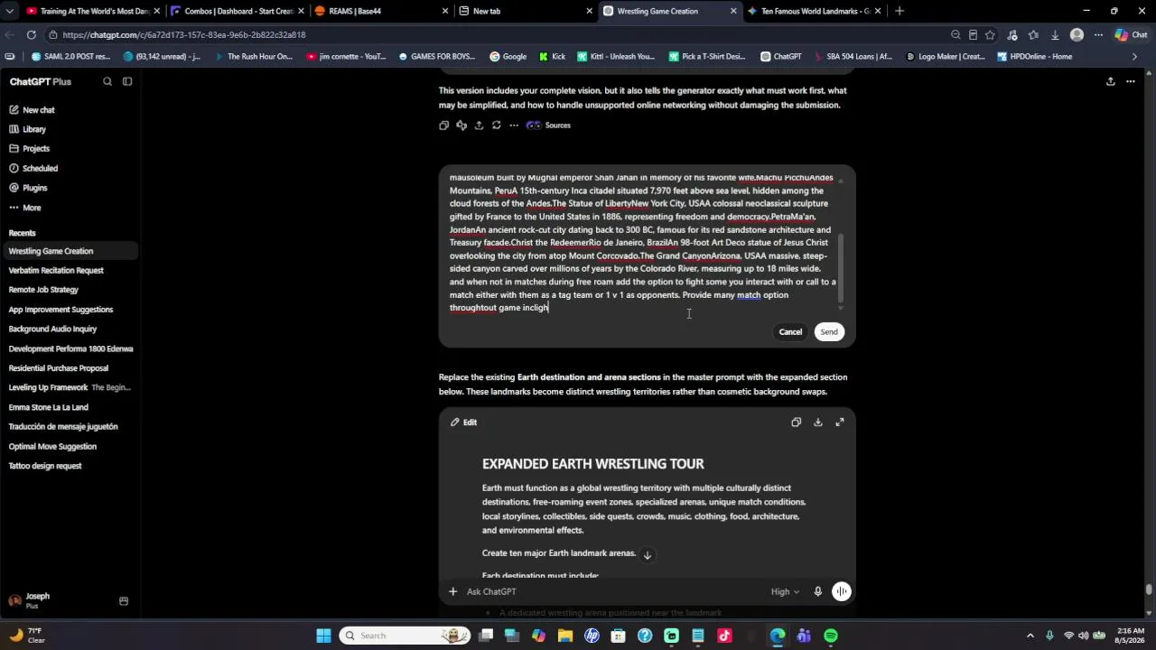Click the microphone dictation icon
The width and height of the screenshot is (1156, 650).
click(x=817, y=591)
